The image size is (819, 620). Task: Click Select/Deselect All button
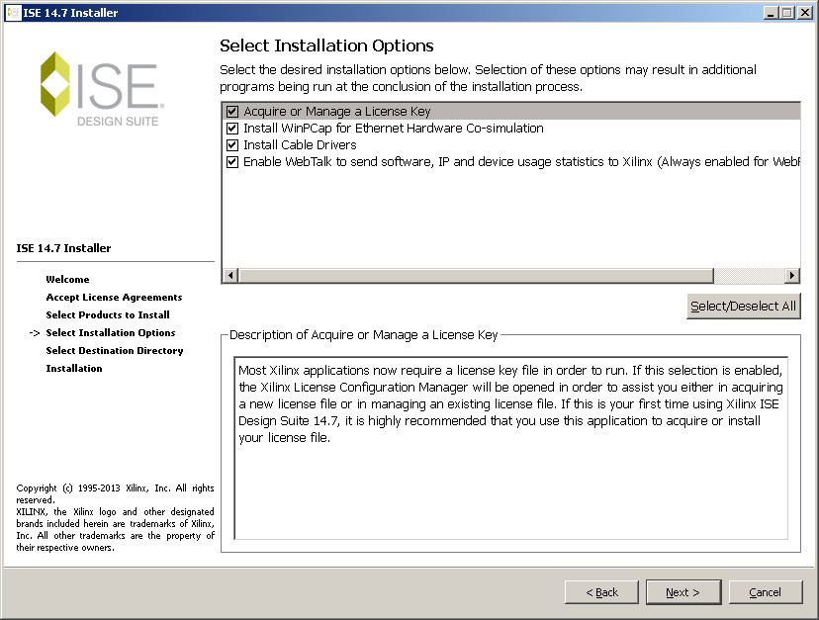[x=743, y=307]
